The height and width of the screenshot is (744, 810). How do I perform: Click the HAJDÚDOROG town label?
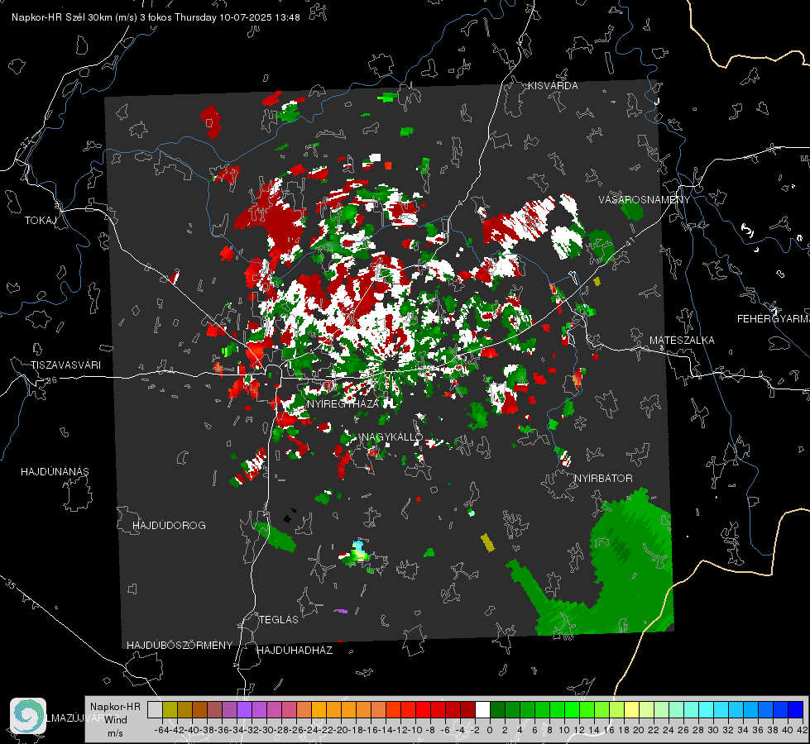tap(169, 526)
